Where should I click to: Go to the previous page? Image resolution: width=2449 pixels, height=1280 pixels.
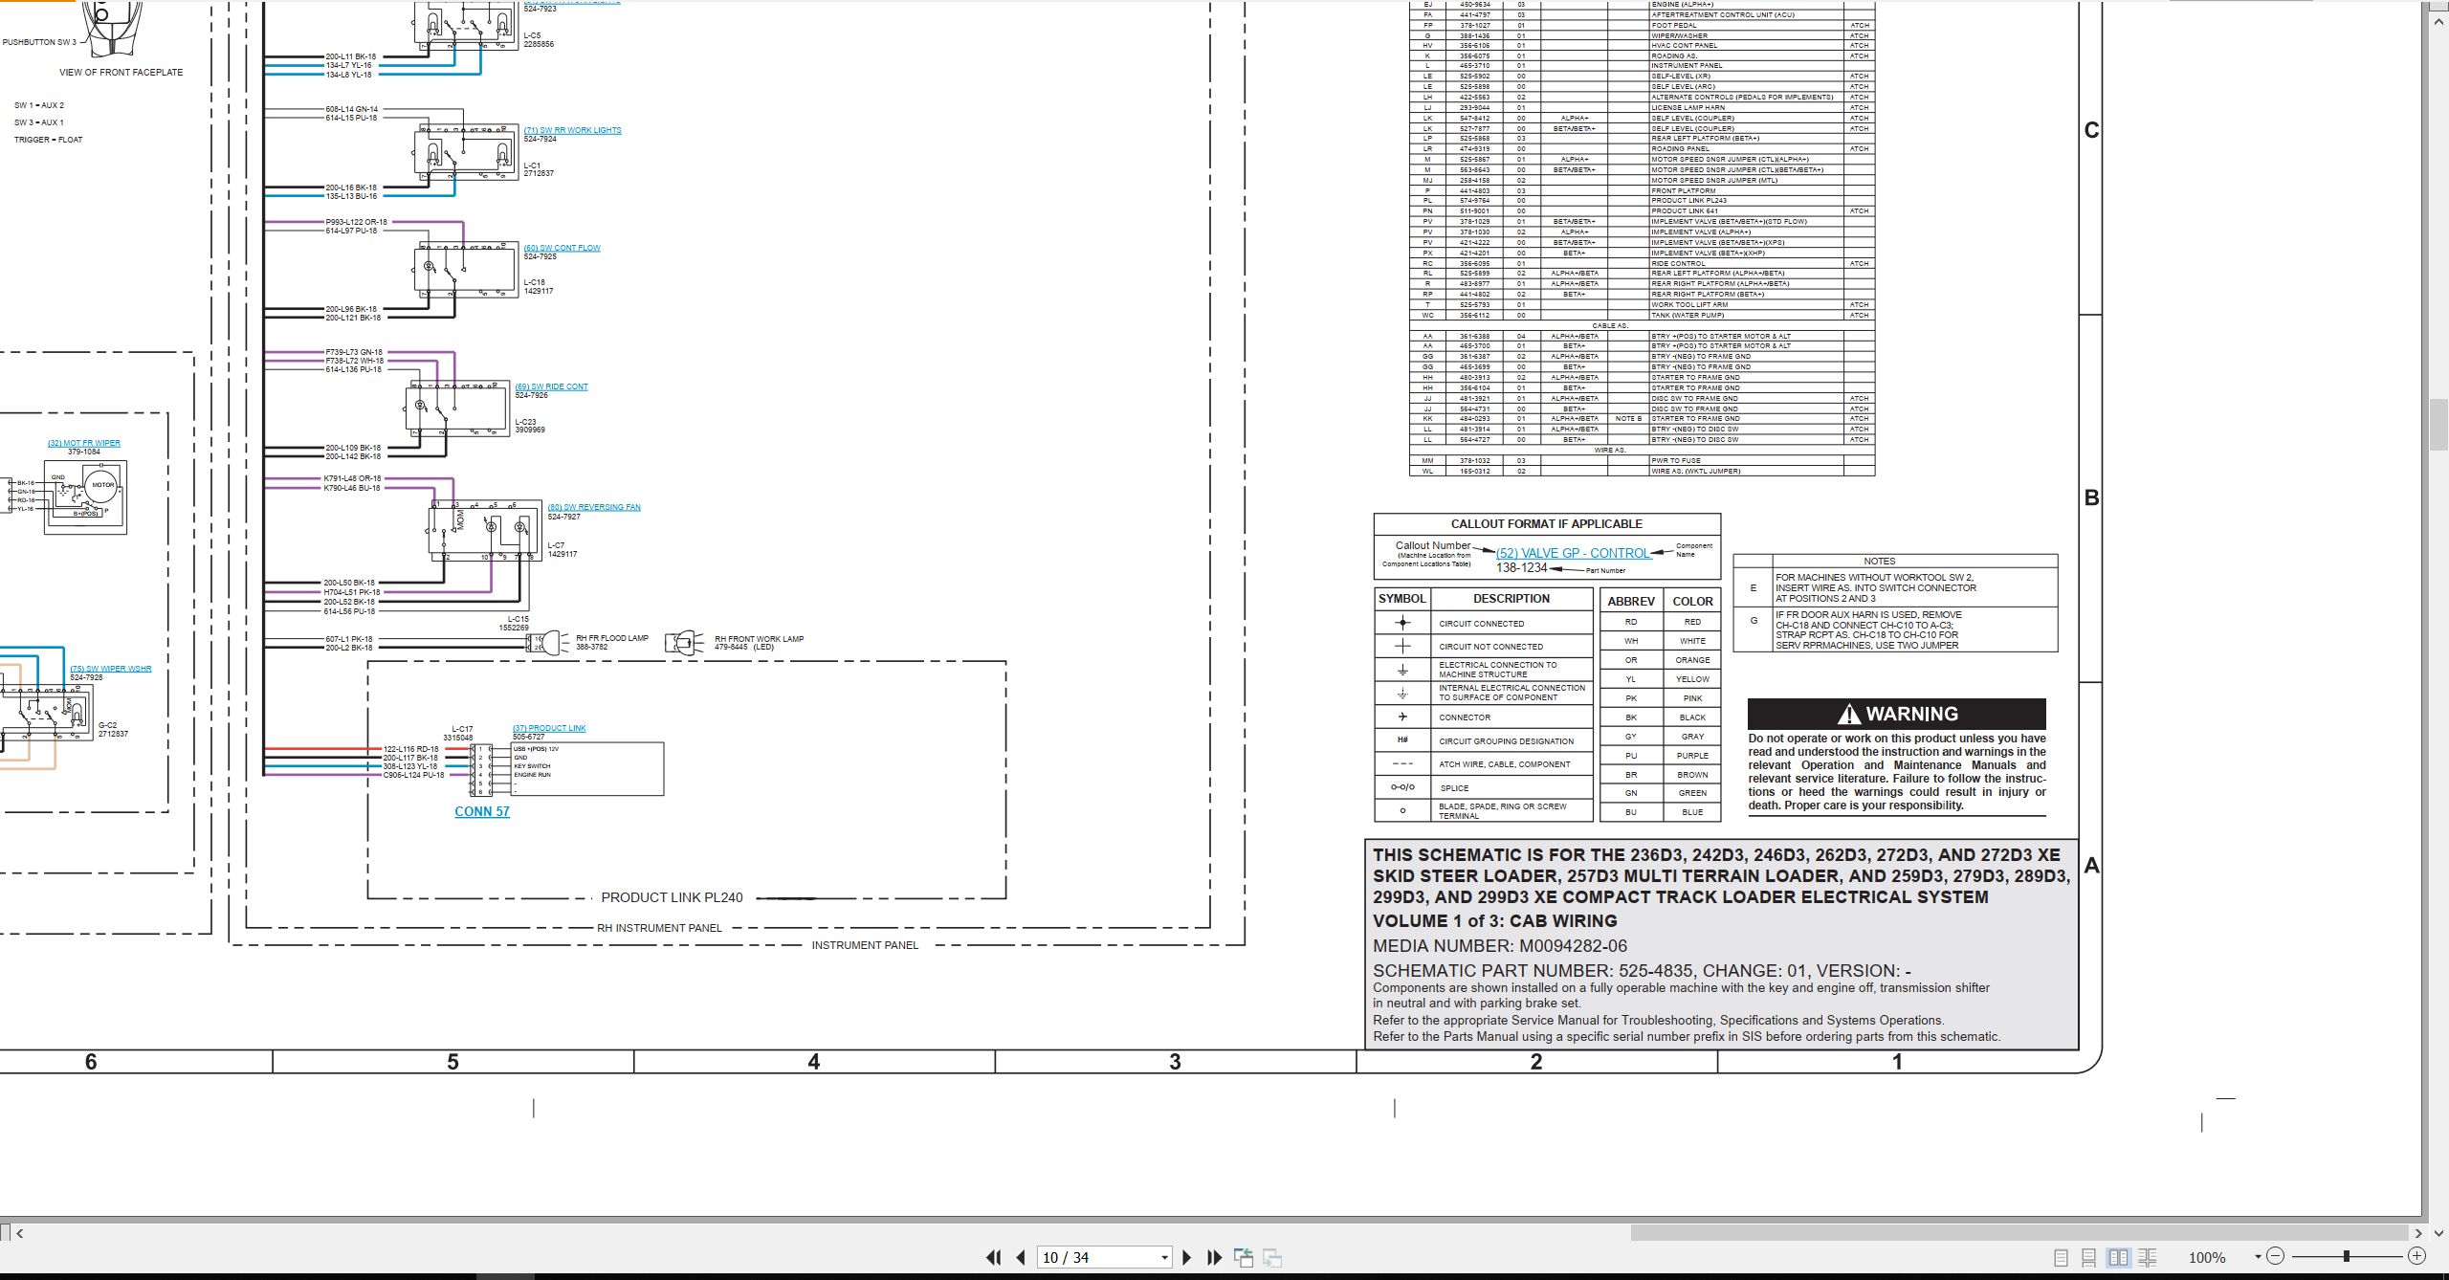(1021, 1257)
